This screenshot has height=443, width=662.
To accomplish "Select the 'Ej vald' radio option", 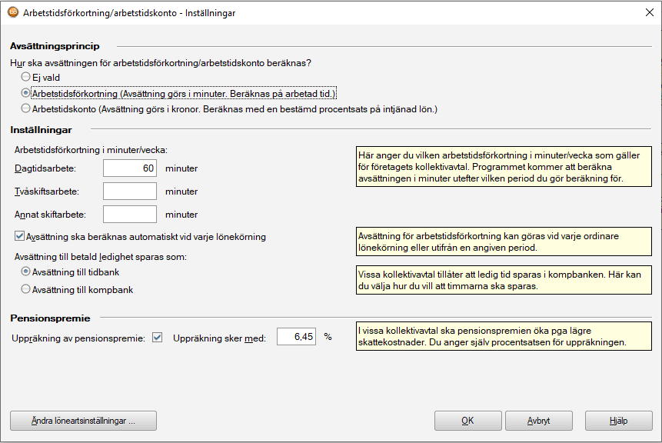I will (x=26, y=77).
